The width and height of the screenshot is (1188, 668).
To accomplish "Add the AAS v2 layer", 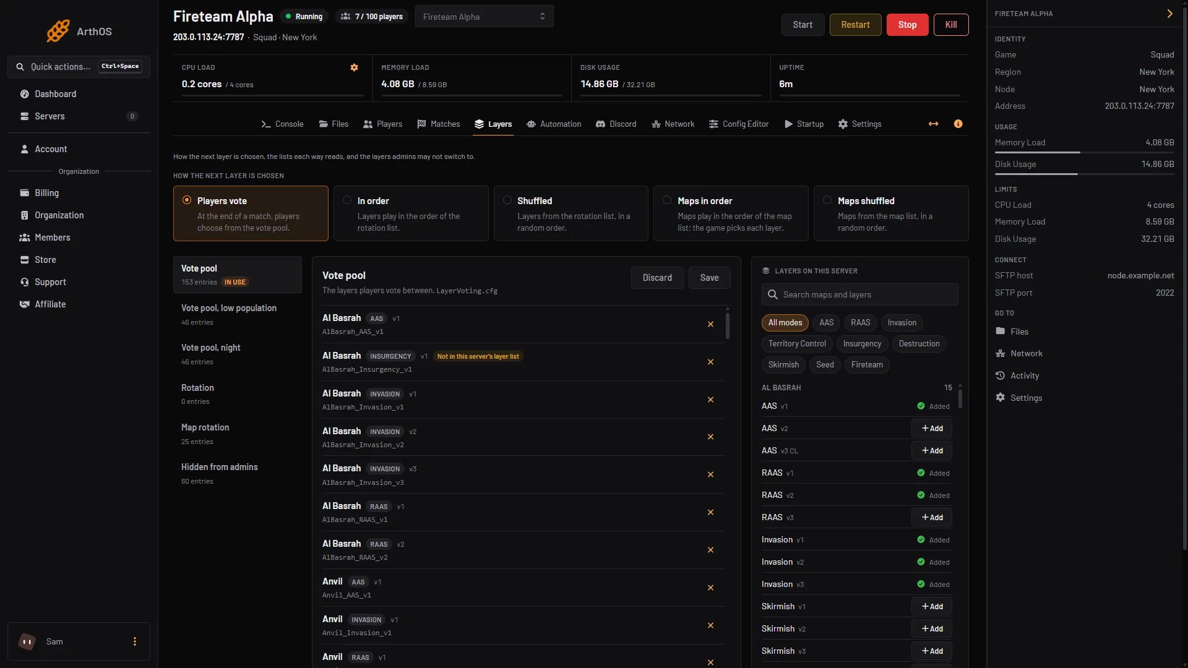I will tap(932, 429).
